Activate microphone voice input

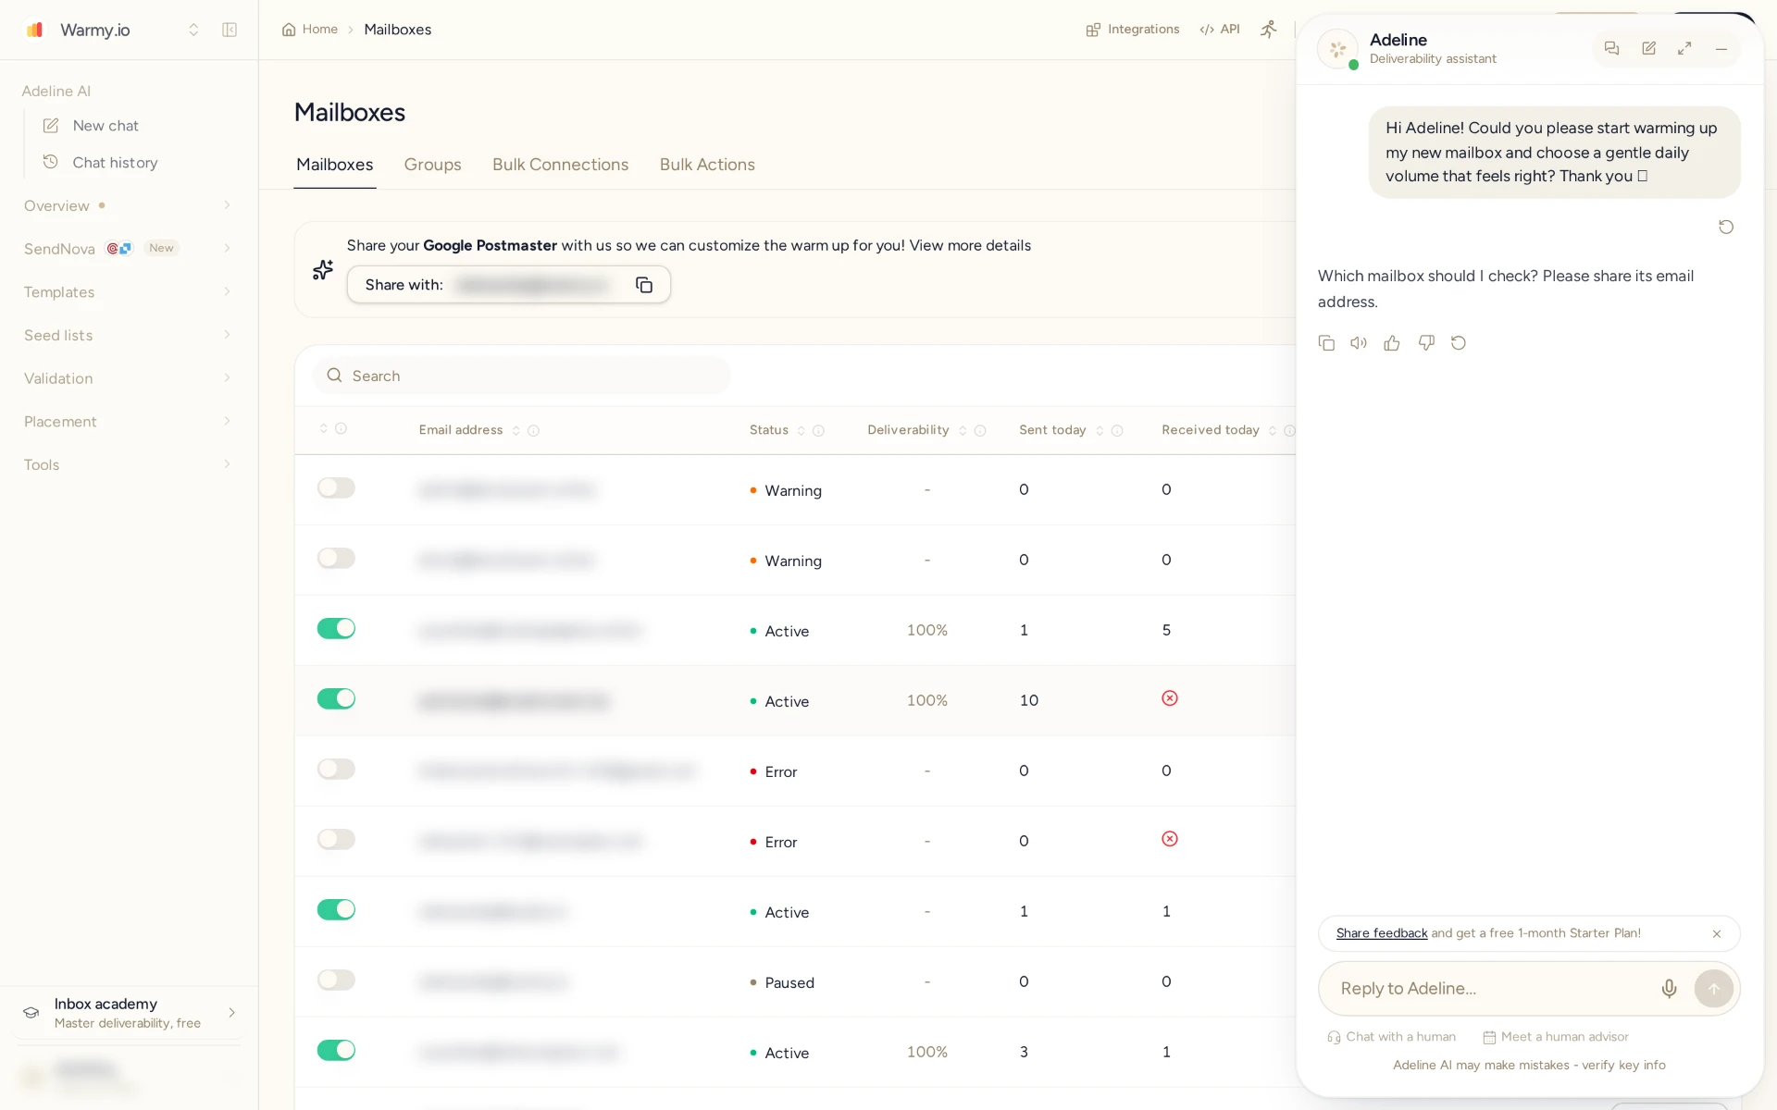tap(1669, 989)
